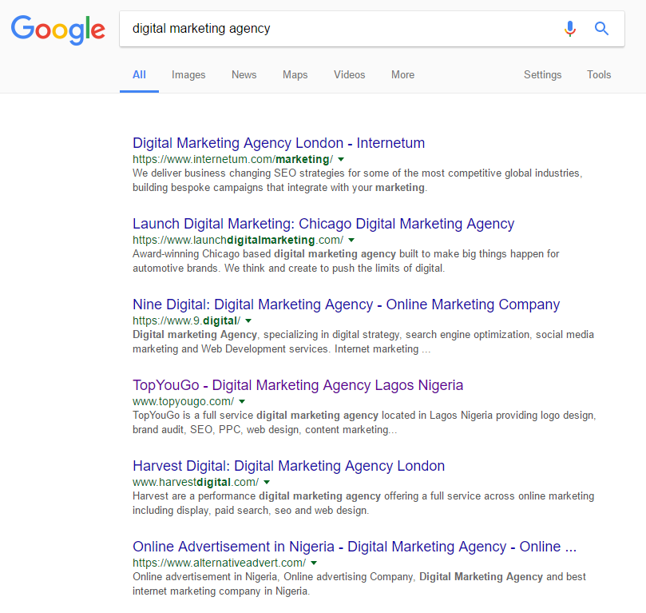Click the https://www.alternativeadvert.com/ URL text

pyautogui.click(x=219, y=563)
